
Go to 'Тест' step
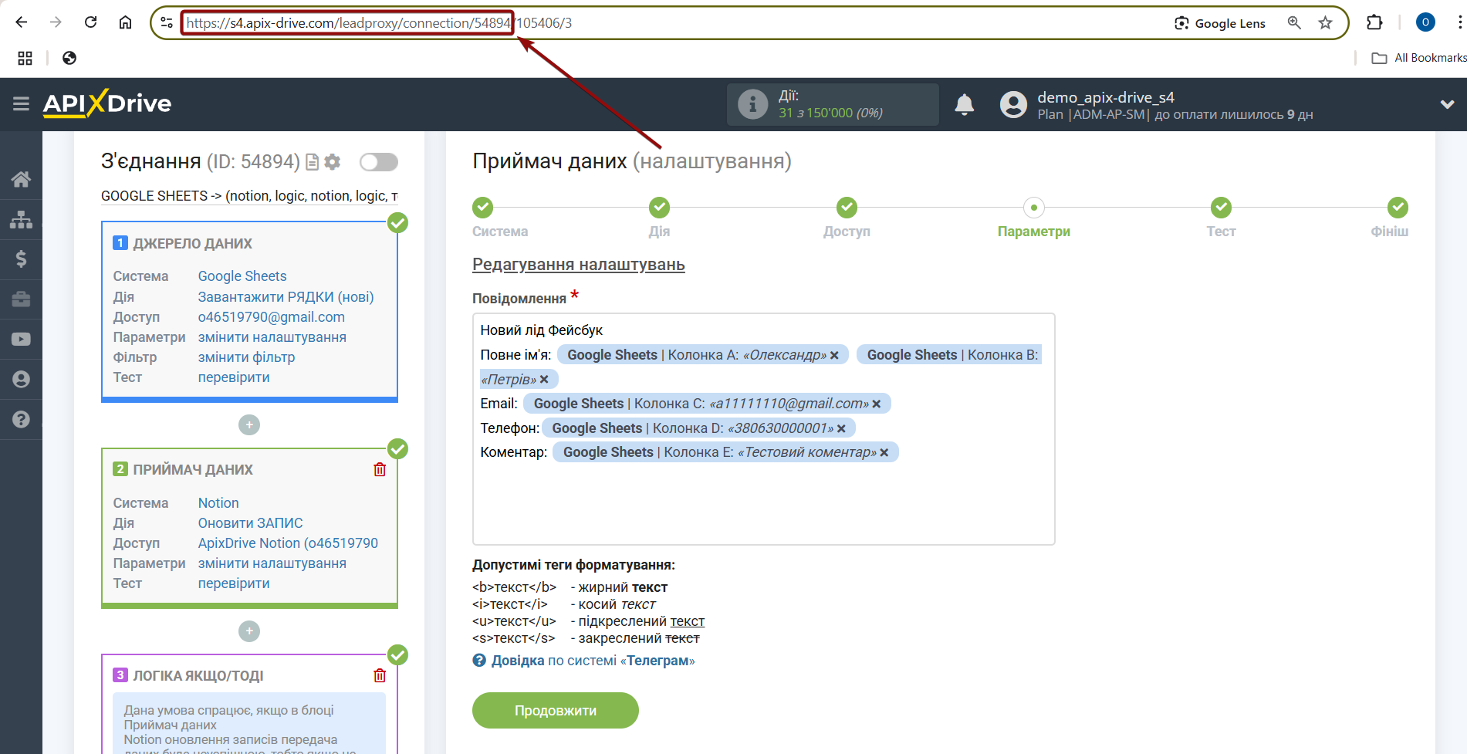pos(1221,207)
